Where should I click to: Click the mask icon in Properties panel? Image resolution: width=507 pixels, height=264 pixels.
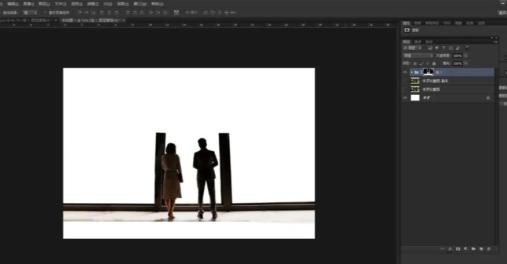click(x=407, y=30)
